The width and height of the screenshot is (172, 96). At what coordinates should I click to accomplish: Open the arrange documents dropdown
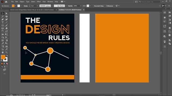63,2
